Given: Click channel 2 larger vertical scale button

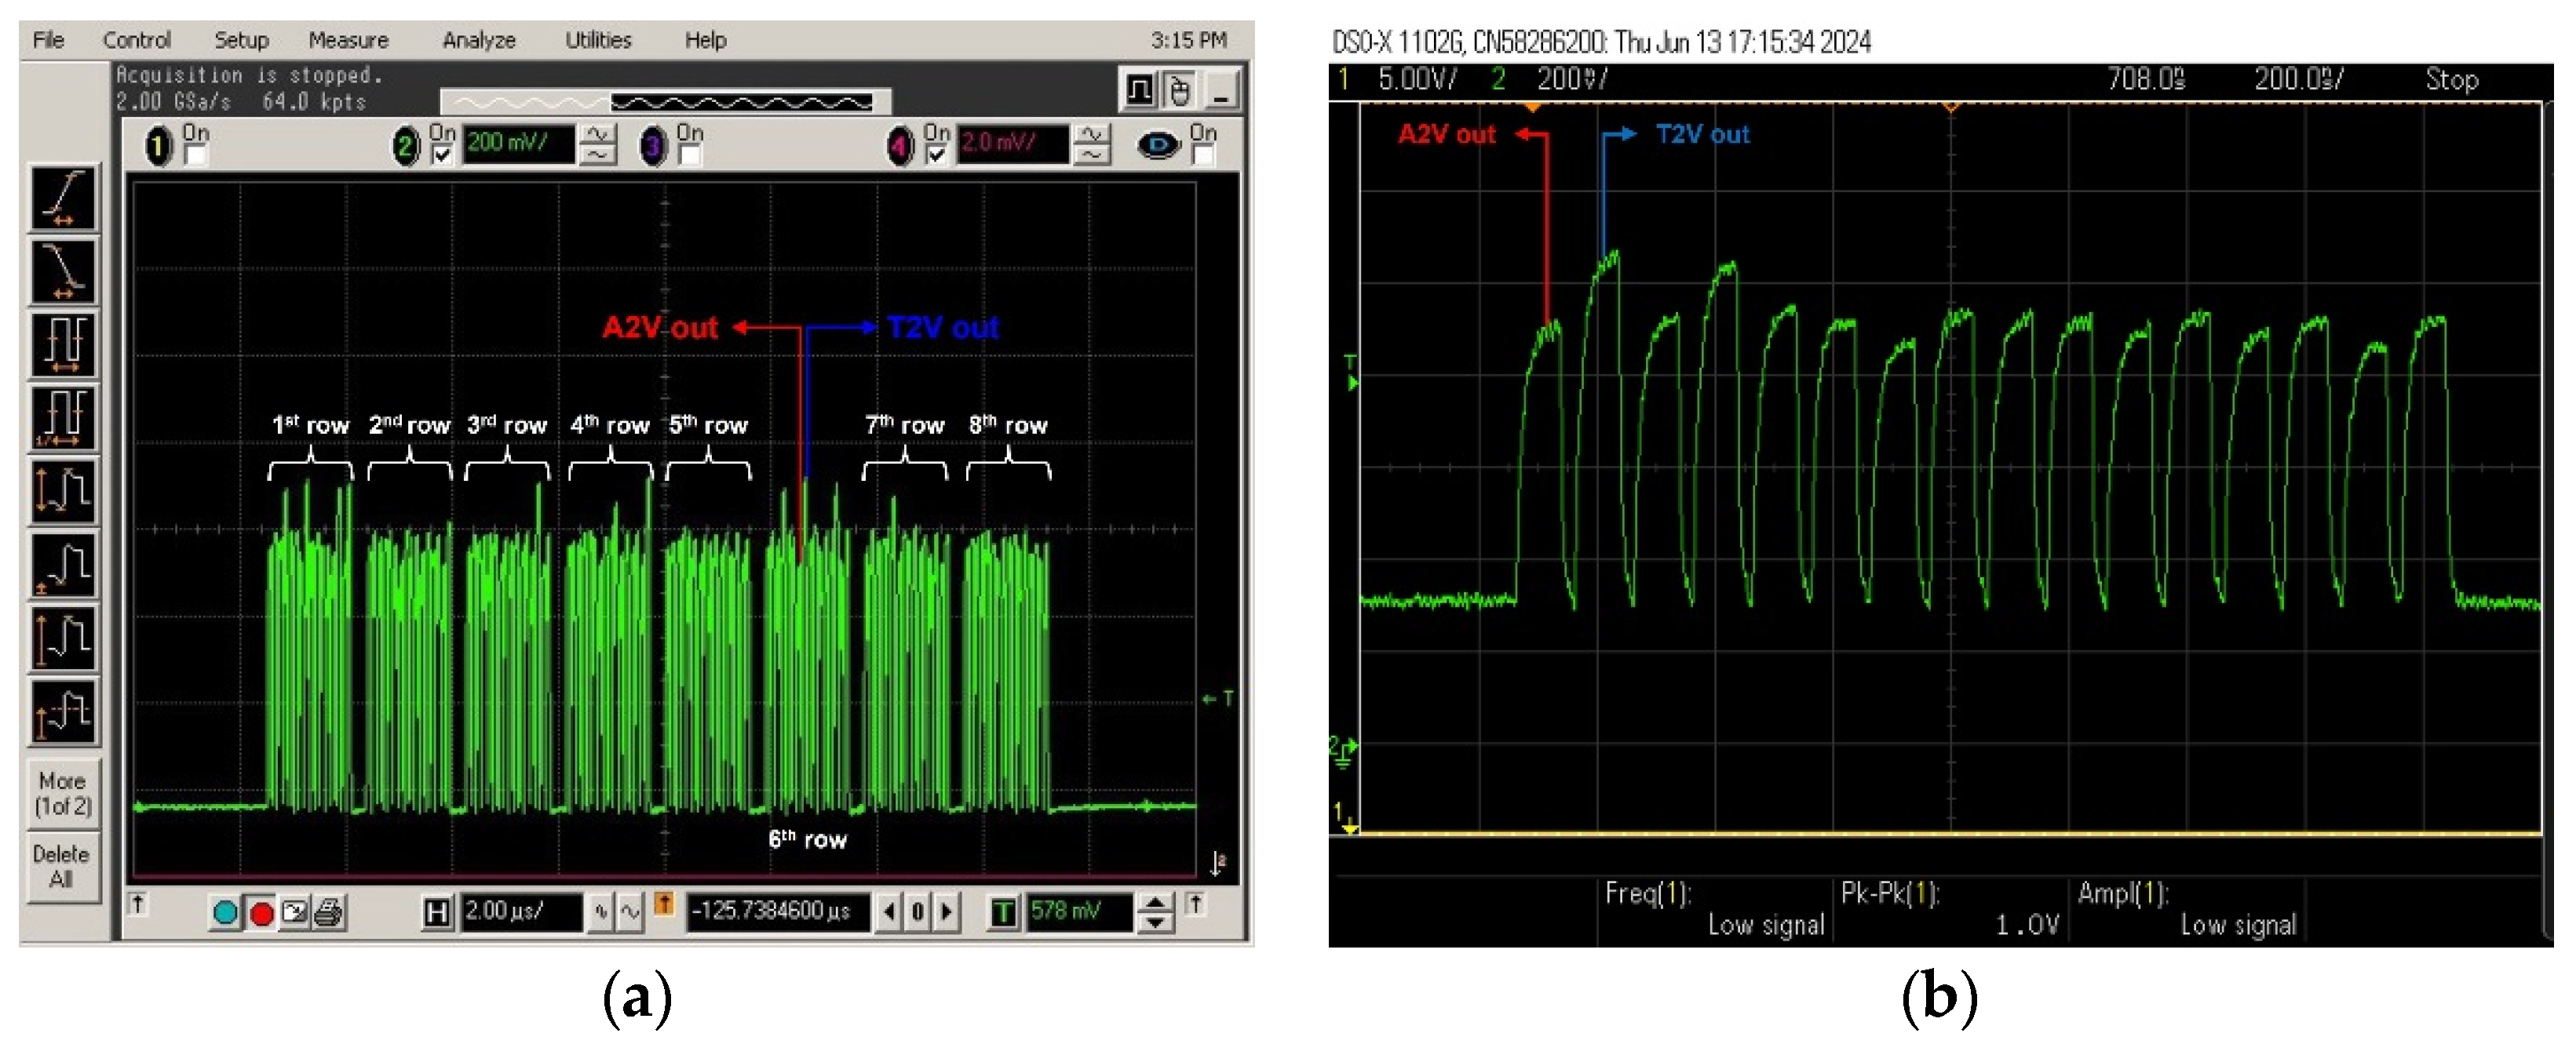Looking at the screenshot, I should [598, 136].
